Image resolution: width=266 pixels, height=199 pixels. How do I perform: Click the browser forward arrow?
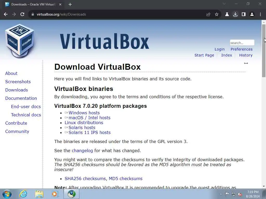(14, 15)
